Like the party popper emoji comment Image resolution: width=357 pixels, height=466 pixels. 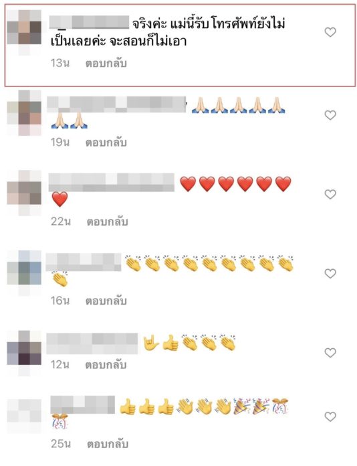(x=330, y=416)
